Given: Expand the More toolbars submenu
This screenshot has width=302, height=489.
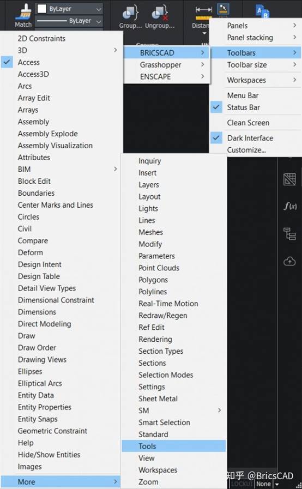Looking at the screenshot, I should (61, 481).
